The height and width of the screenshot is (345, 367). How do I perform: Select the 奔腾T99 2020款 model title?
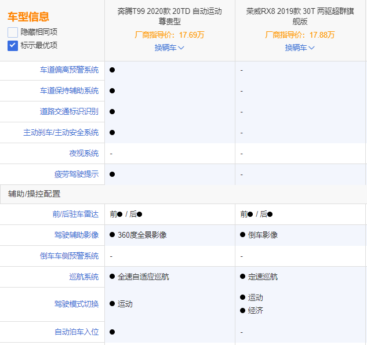tap(170, 16)
